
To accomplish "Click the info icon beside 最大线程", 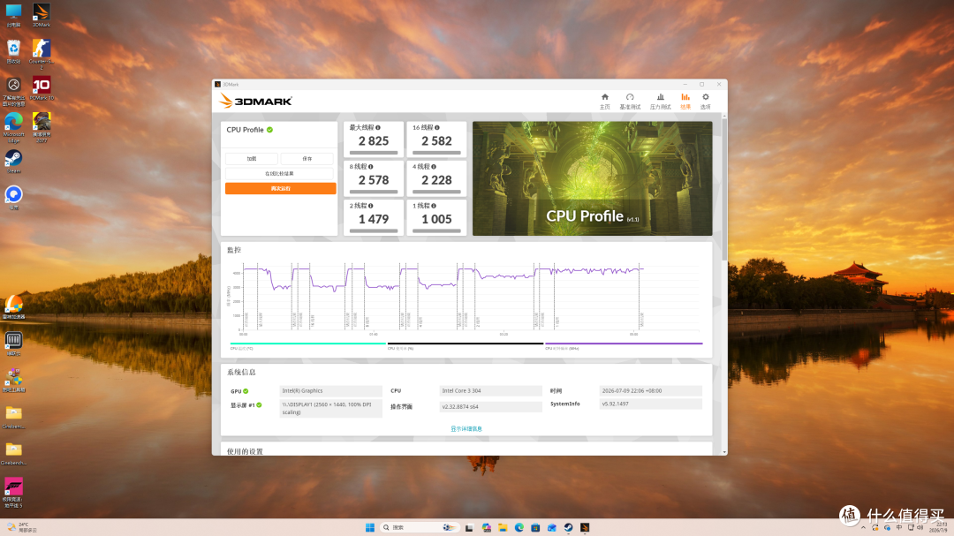I will pos(378,128).
